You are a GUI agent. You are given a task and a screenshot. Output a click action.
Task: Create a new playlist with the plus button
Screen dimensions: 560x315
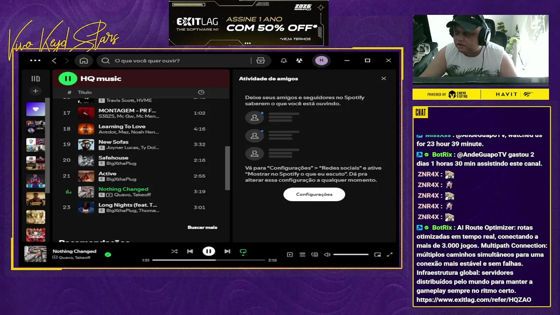(x=35, y=91)
